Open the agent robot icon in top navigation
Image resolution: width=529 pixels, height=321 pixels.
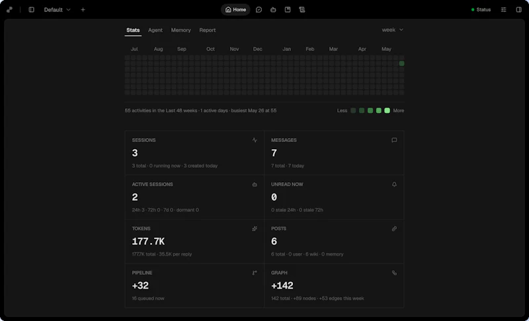[273, 10]
